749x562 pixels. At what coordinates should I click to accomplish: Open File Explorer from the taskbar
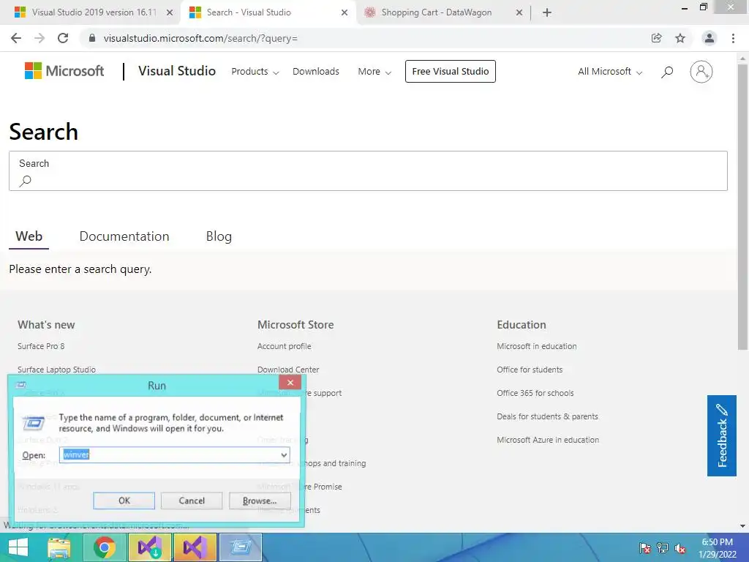(59, 547)
